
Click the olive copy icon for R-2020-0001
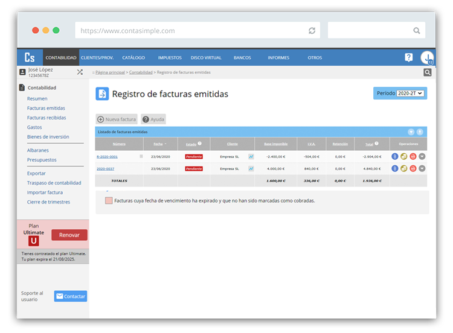pos(404,156)
